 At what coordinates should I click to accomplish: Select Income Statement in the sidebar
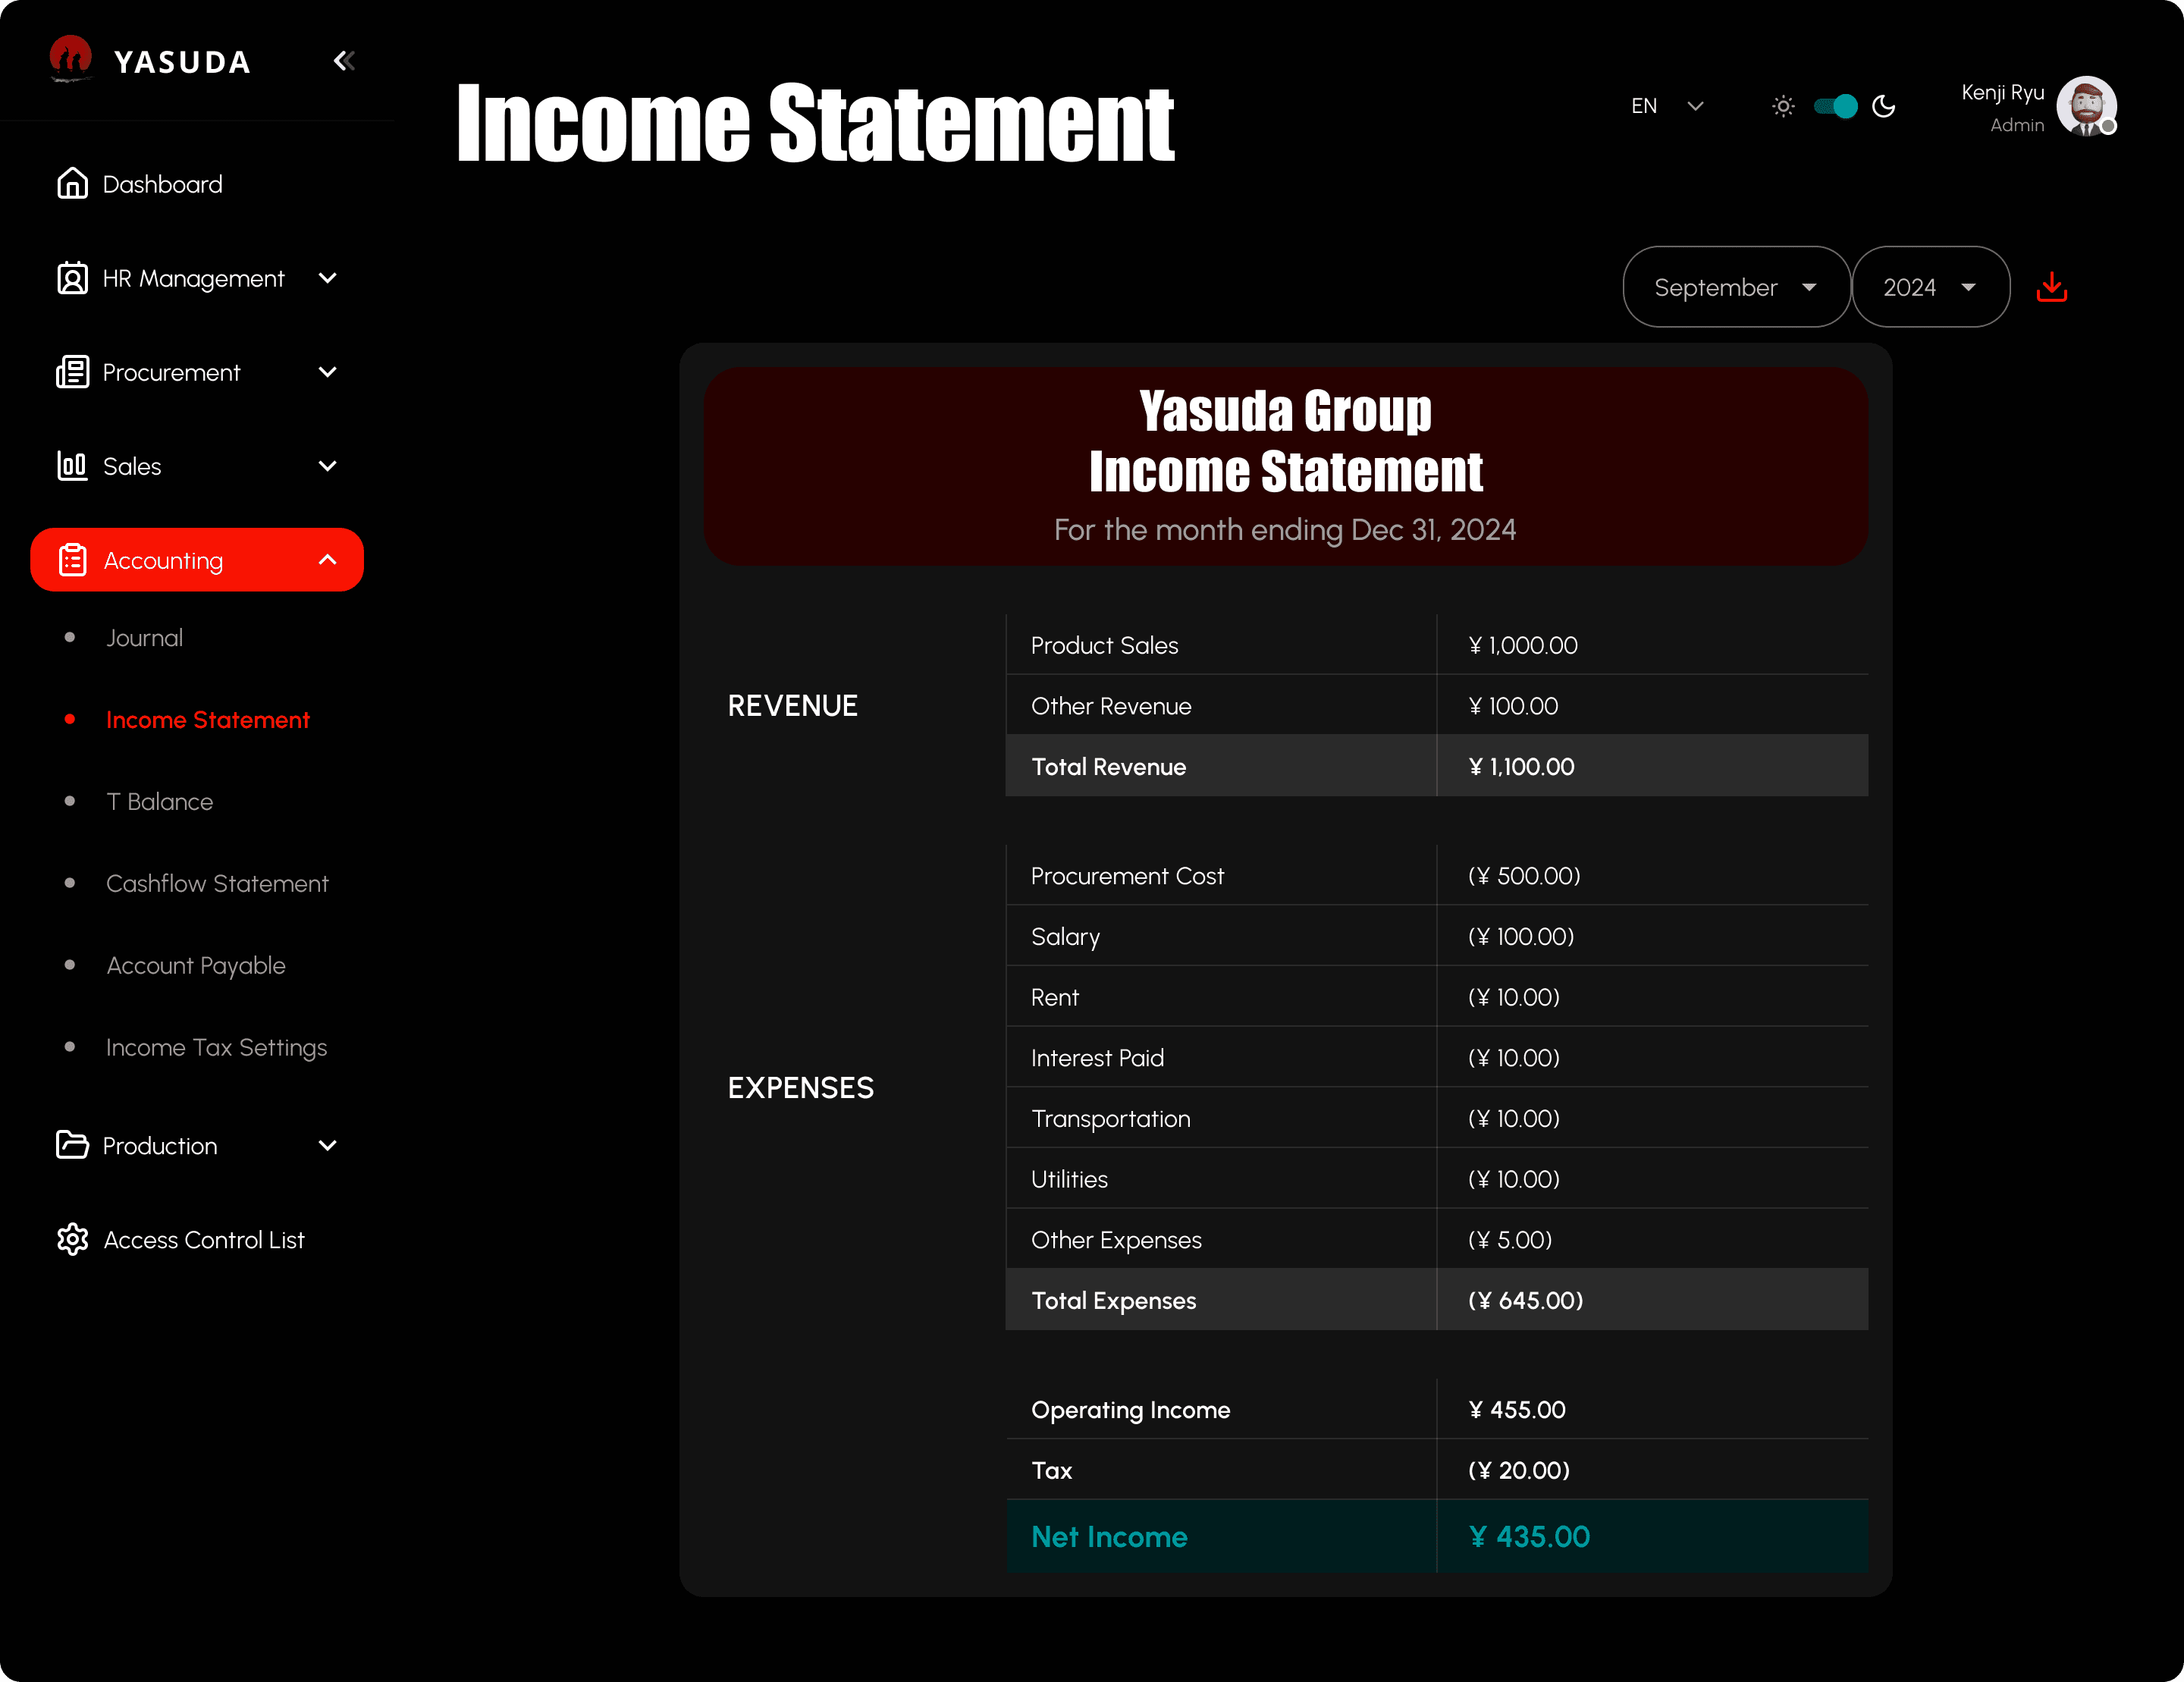[x=208, y=720]
